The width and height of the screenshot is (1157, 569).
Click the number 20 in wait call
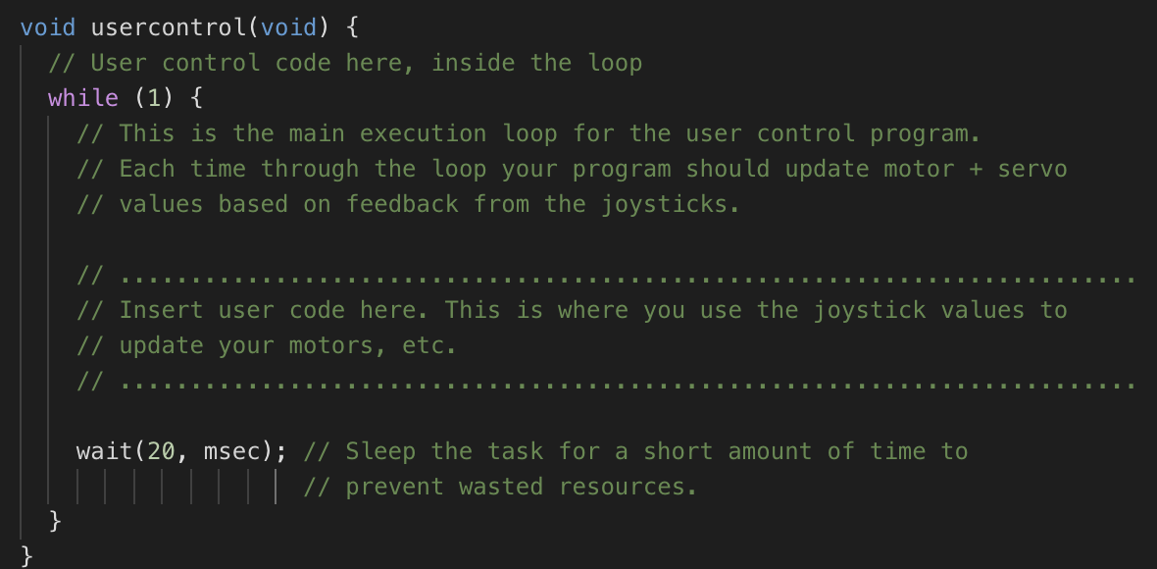161,451
